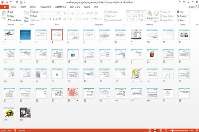Click Increase Font Size icon
The image size is (199, 132).
pos(65,13)
